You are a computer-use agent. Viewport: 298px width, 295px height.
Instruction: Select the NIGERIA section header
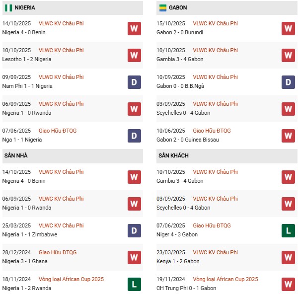[x=25, y=8]
